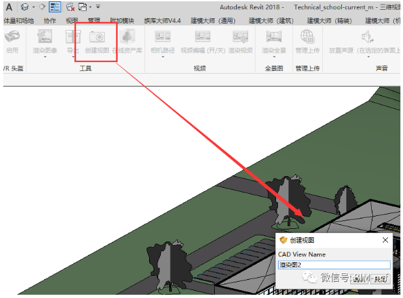Click the 视频 panel title label
The width and height of the screenshot is (403, 298).
[200, 68]
